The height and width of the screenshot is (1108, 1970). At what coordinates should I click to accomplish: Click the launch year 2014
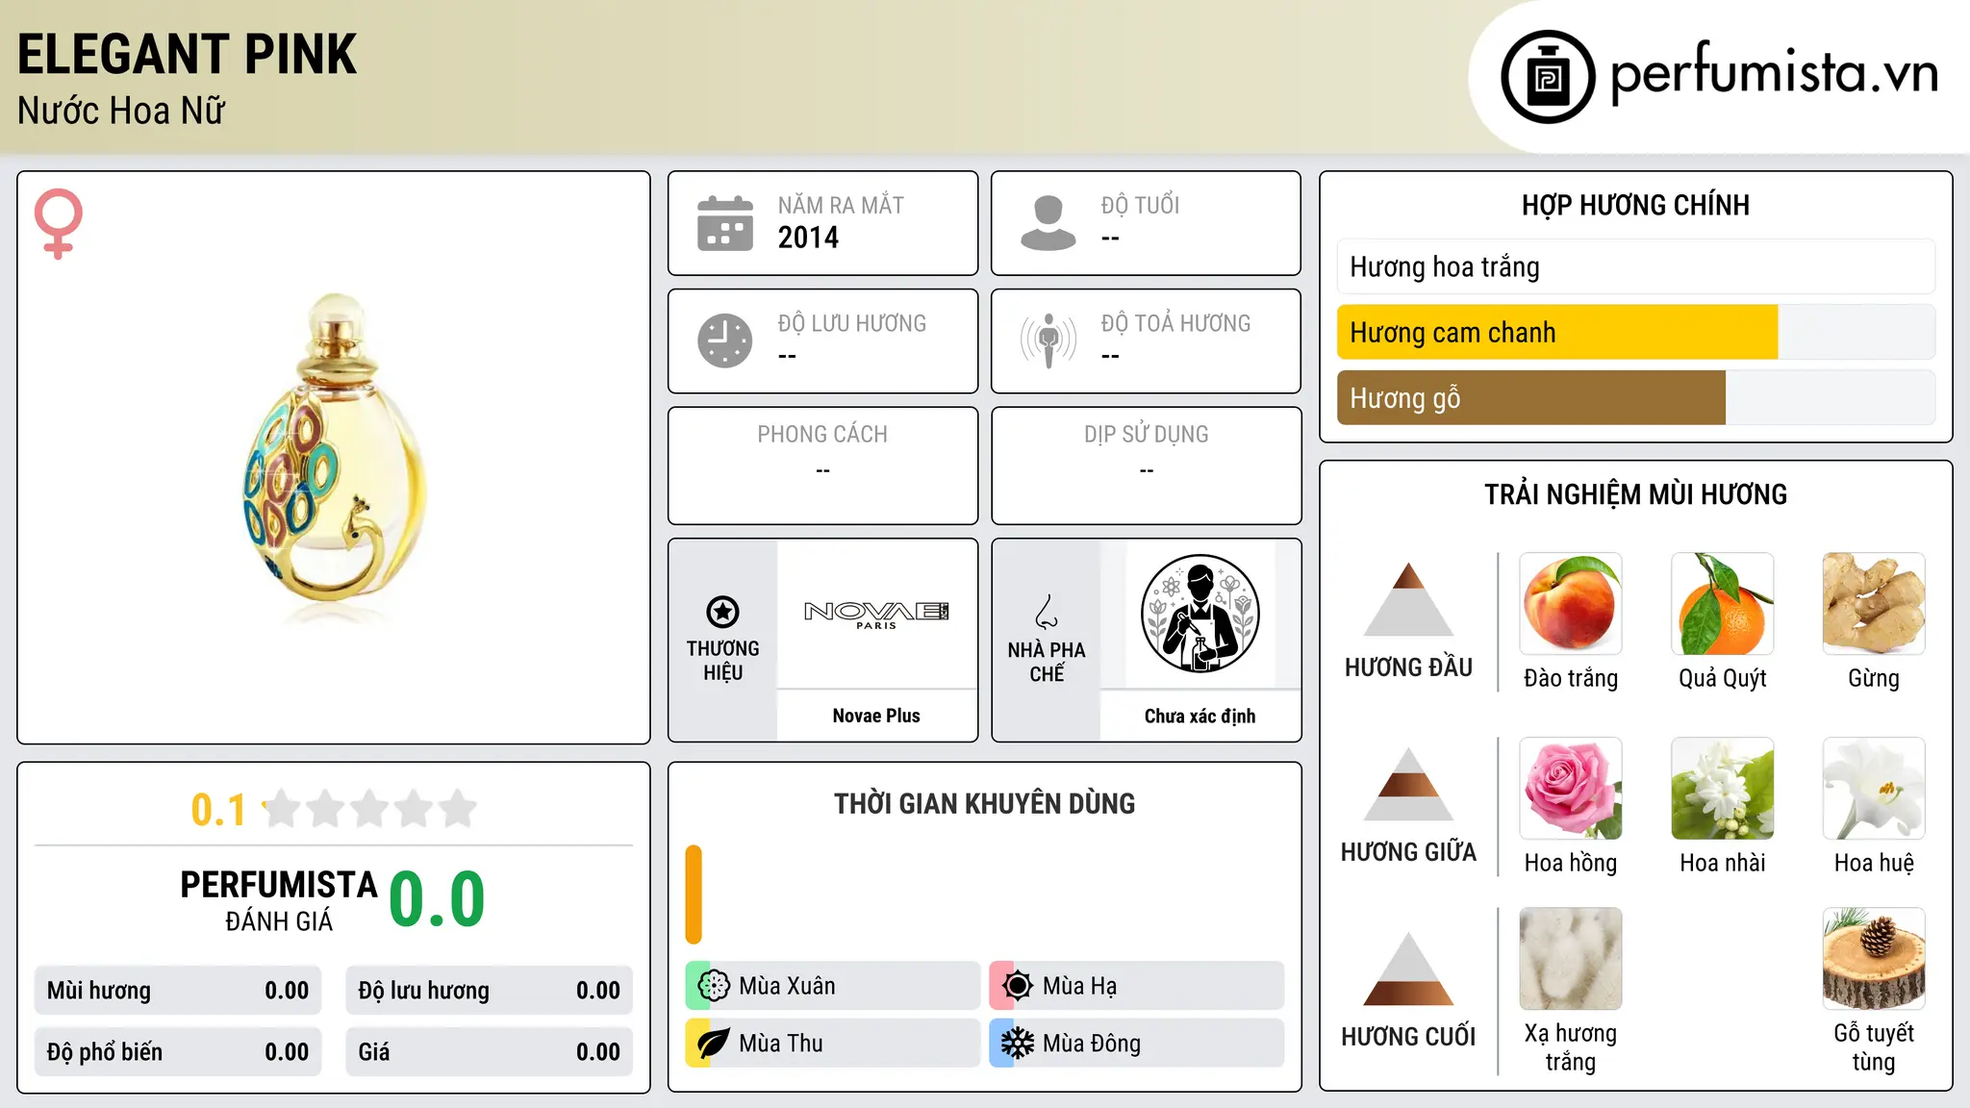(808, 238)
